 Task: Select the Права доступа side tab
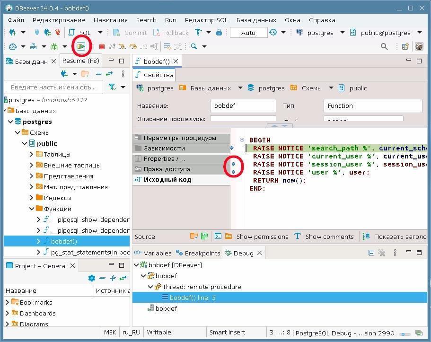167,169
